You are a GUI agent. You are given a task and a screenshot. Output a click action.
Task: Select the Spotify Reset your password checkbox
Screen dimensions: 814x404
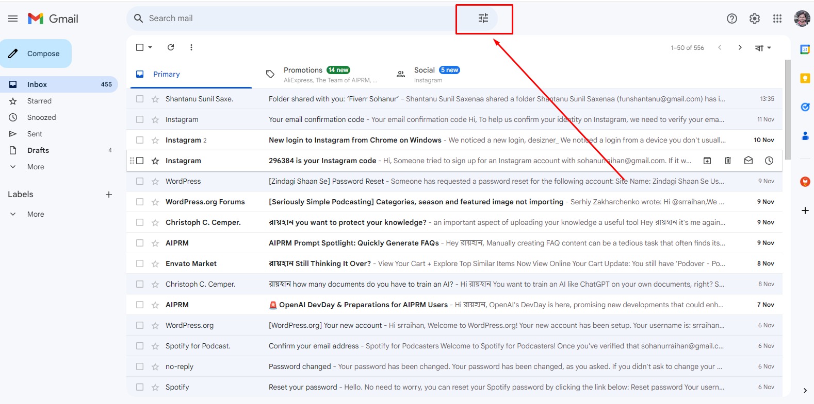pos(140,387)
